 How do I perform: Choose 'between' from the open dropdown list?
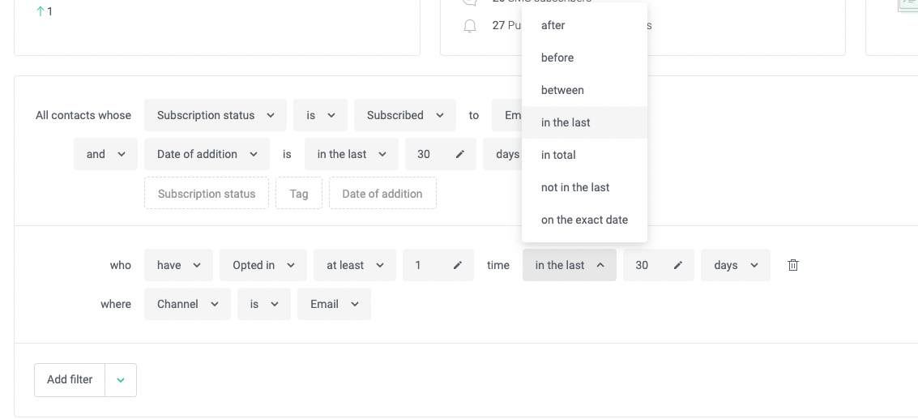584,90
